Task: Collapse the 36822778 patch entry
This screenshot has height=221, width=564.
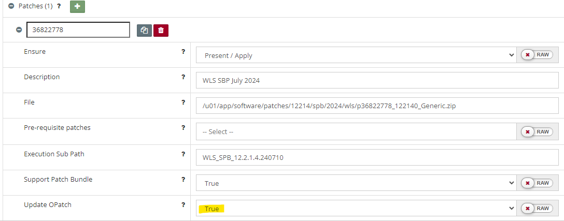Action: point(19,30)
